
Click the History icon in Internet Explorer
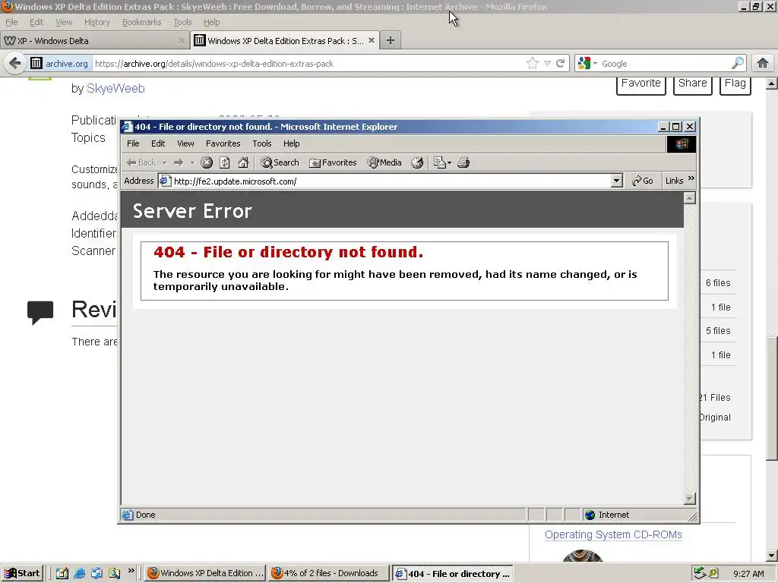[417, 162]
